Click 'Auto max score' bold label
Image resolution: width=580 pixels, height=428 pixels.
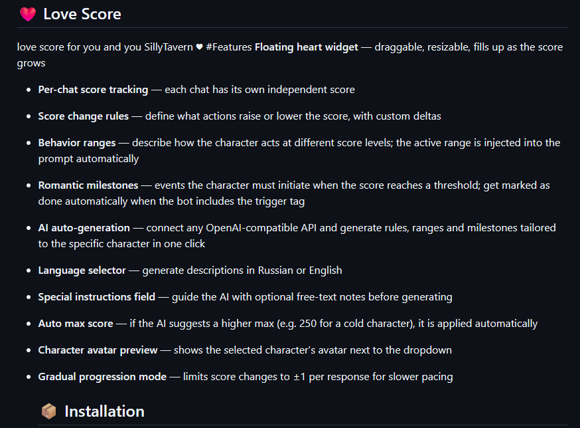coord(75,324)
